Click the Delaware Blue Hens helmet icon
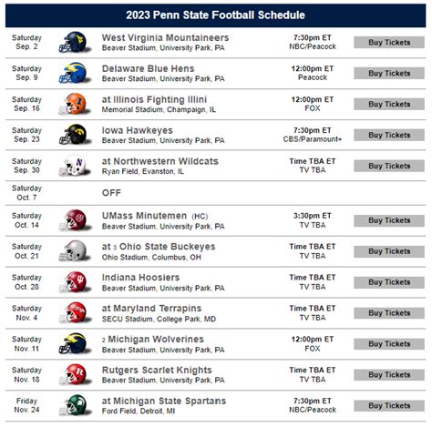Viewport: 432px width, 427px height. 75,73
